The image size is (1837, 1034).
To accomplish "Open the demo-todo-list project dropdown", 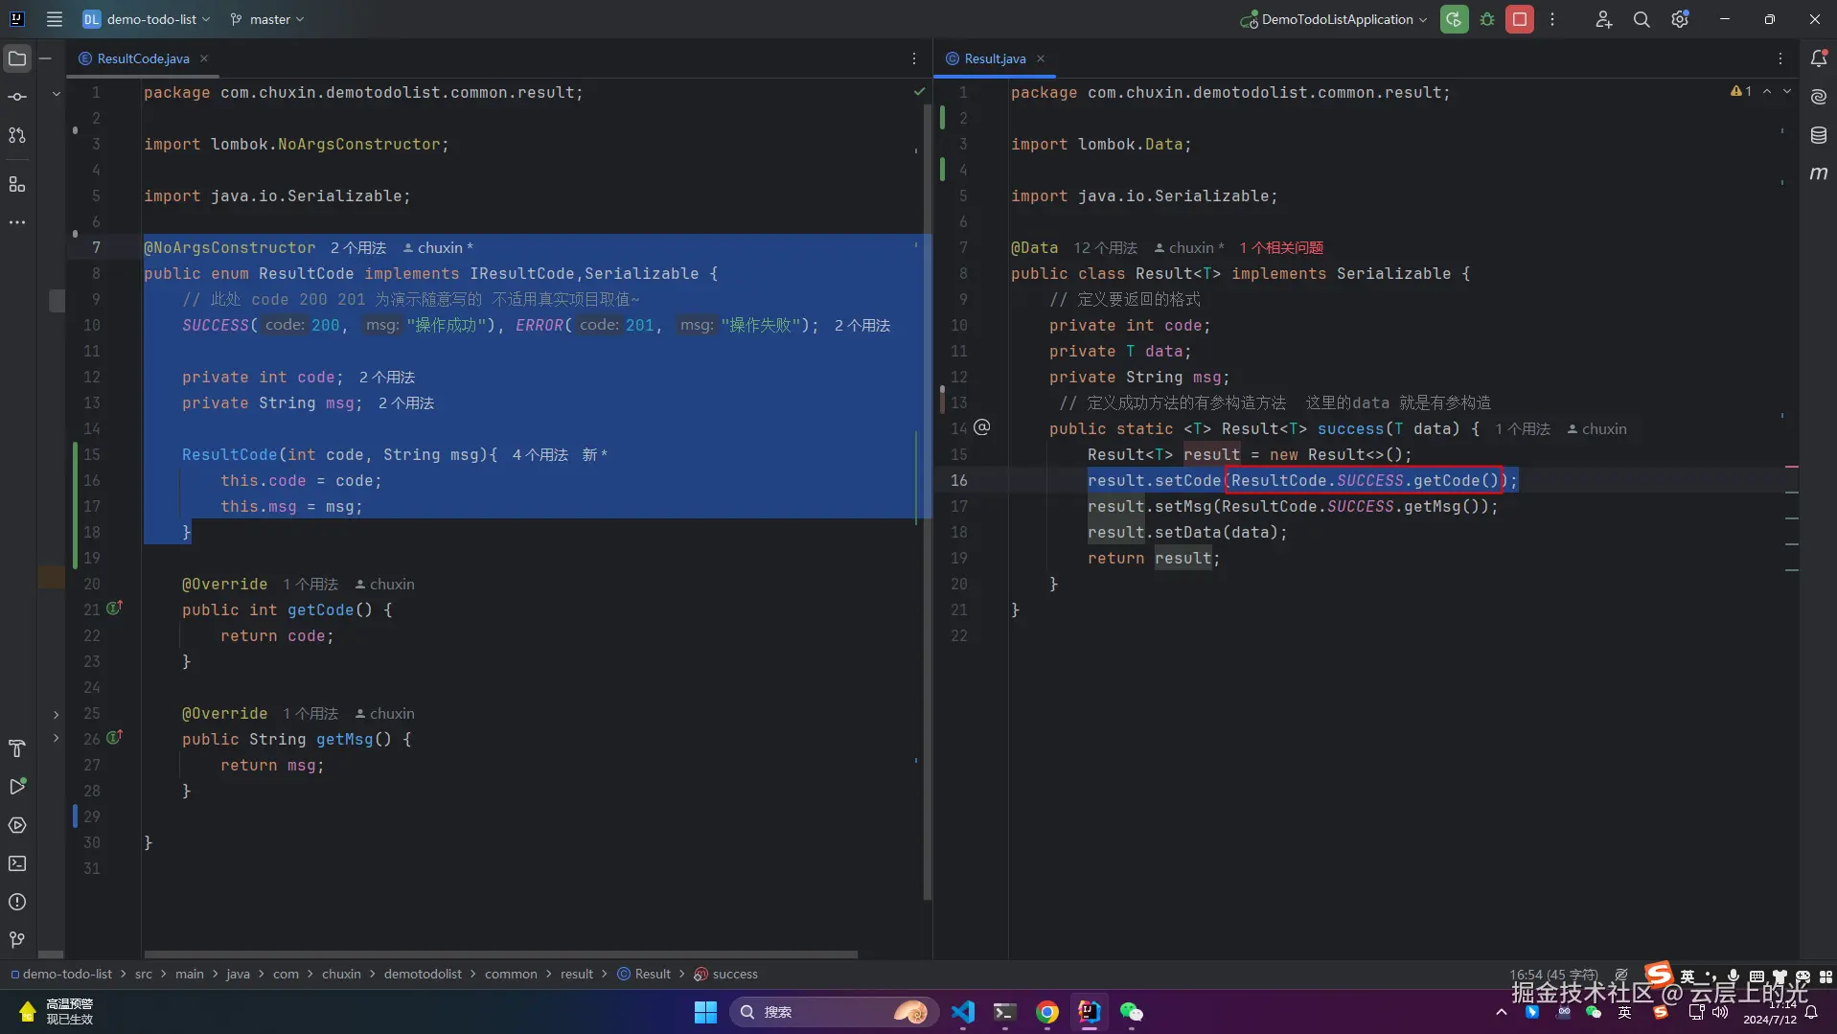I will 147,19.
